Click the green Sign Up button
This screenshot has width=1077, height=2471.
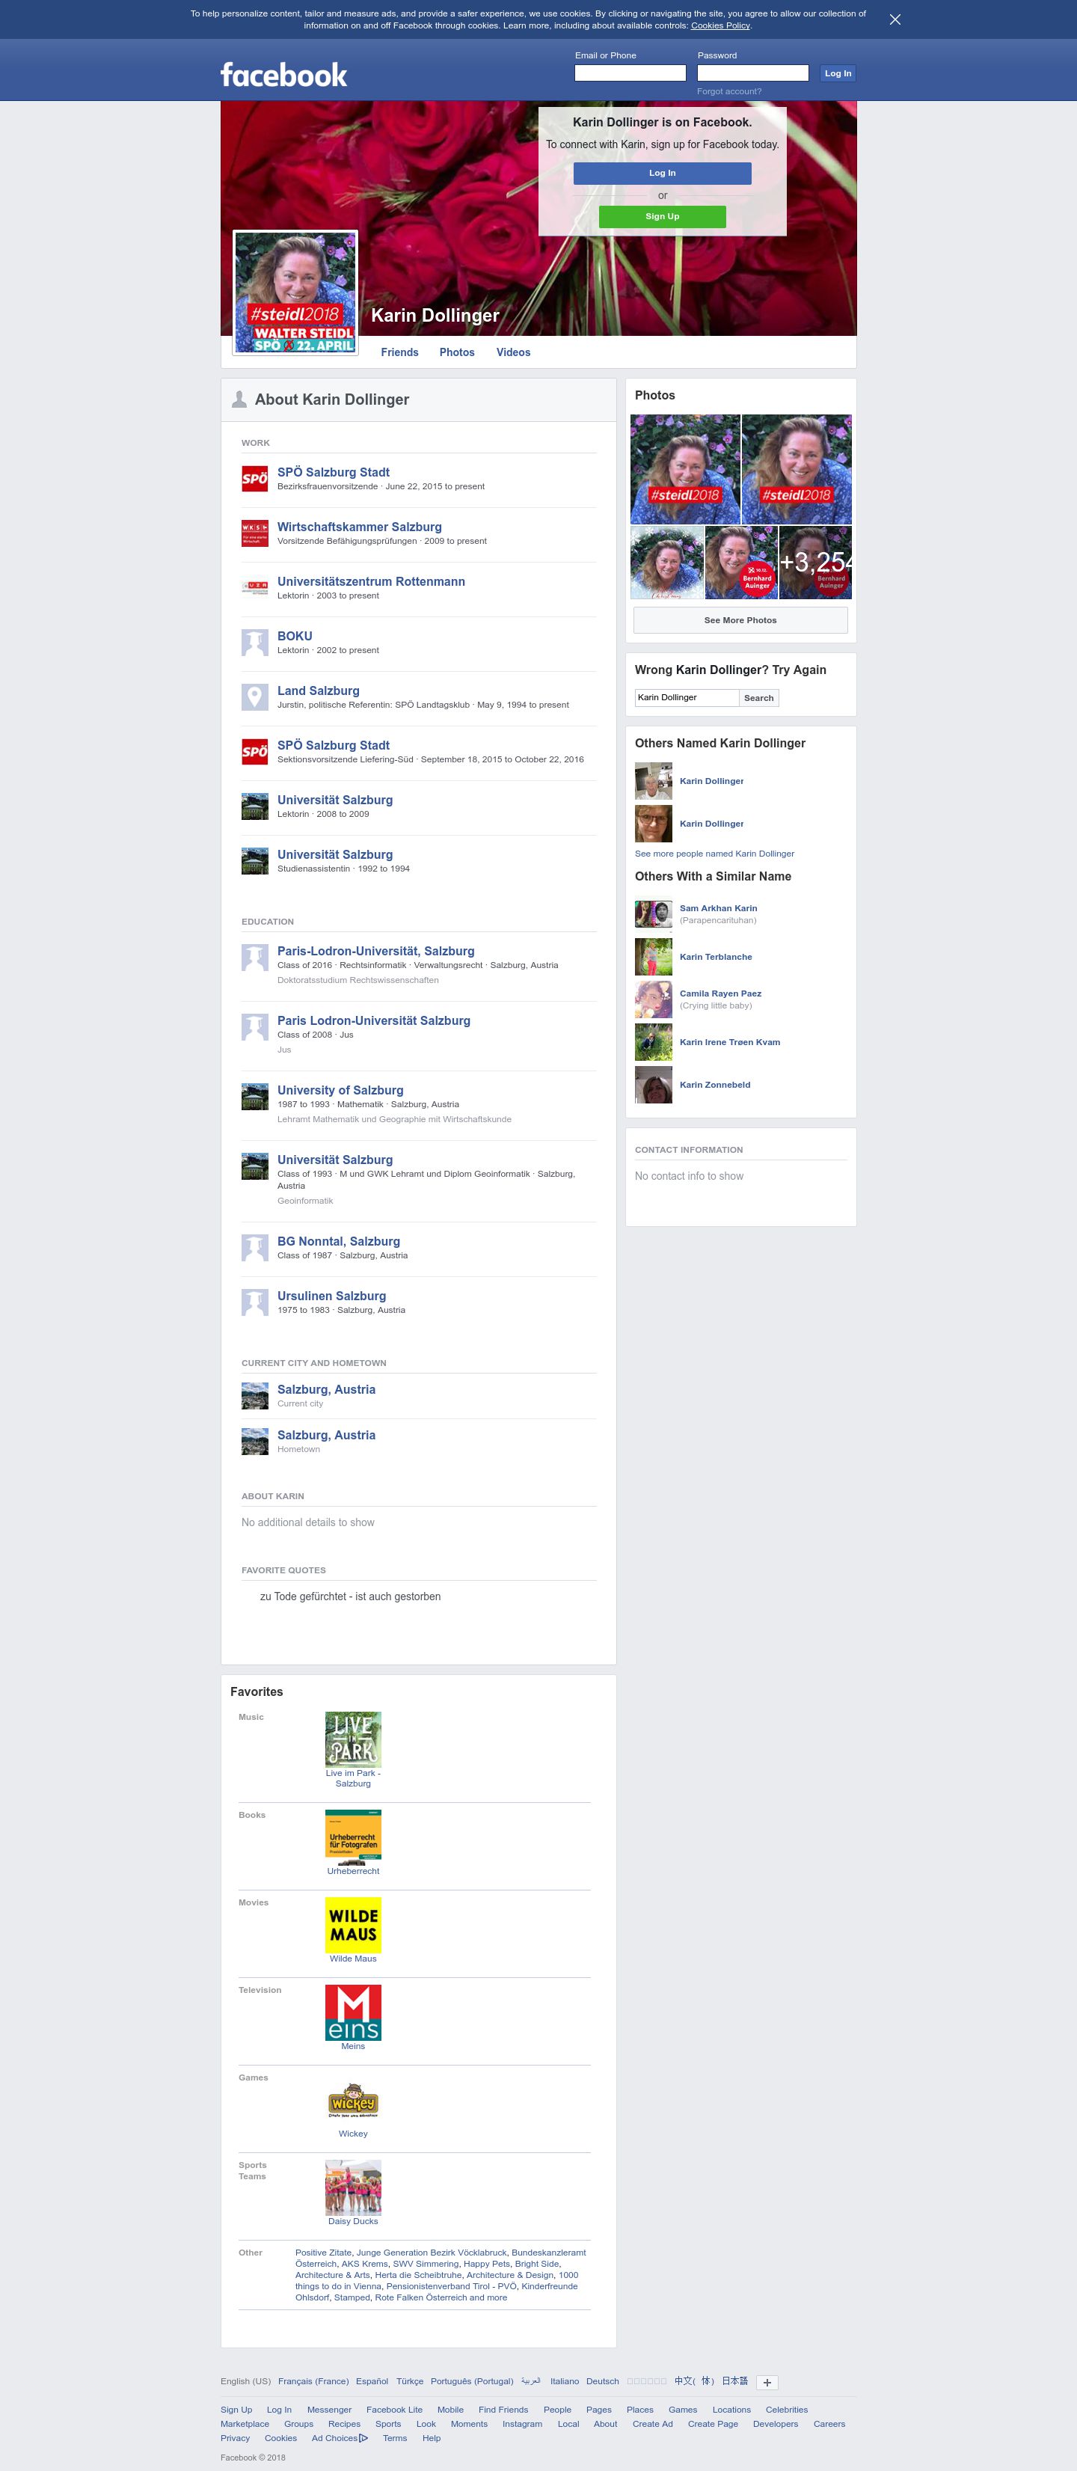[662, 217]
